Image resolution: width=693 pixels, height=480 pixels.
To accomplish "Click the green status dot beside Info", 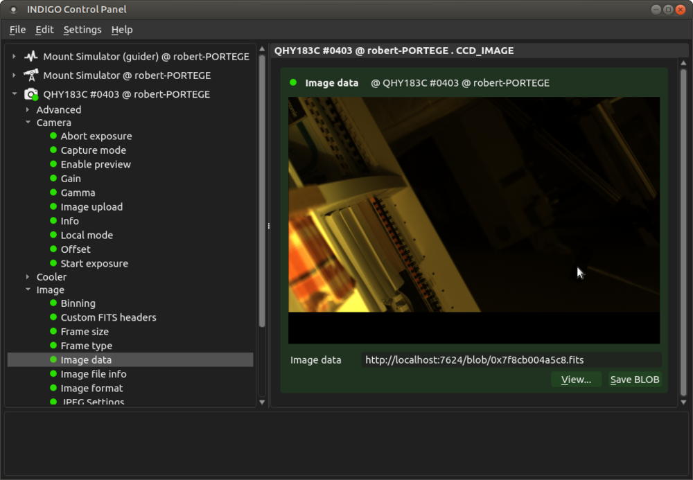I will 53,220.
